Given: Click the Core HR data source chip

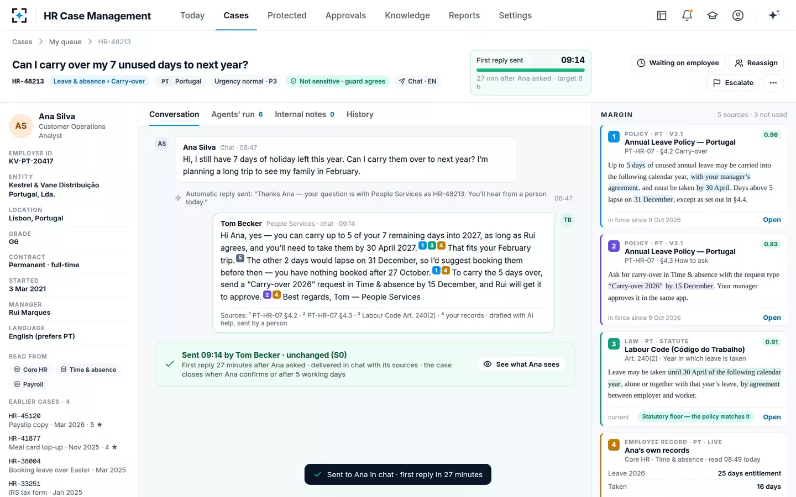Looking at the screenshot, I should coord(30,369).
